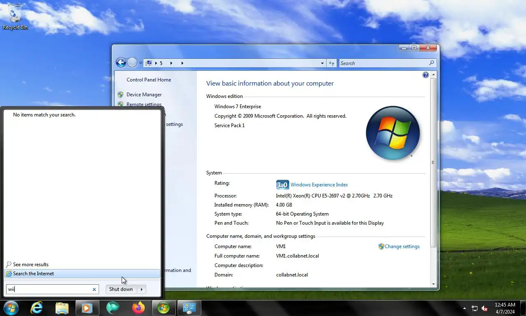Click the '64-bit Operating System' value

tap(302, 214)
